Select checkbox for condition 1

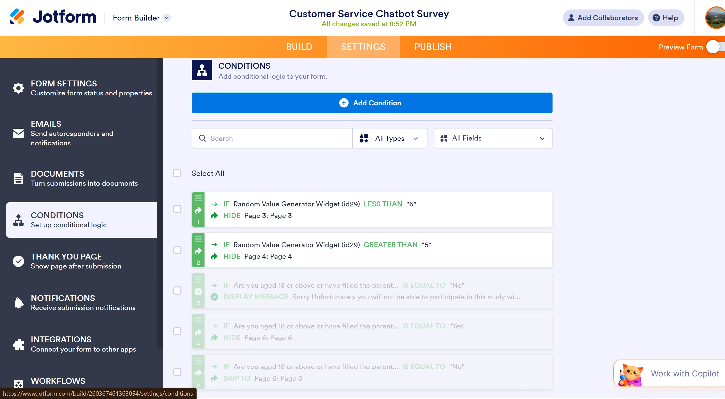[177, 209]
